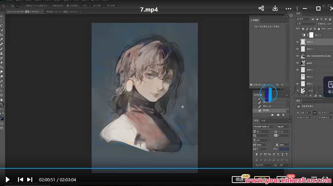Hide the IMG_7140 layer using its eye icon
This screenshot has width=333, height=186.
point(297,56)
